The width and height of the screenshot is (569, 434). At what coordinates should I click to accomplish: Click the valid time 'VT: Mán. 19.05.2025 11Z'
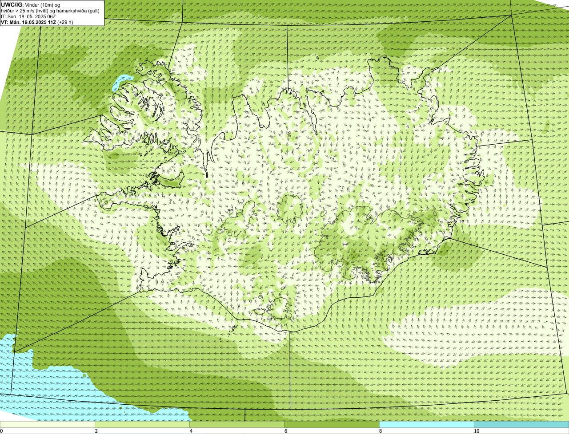28,22
